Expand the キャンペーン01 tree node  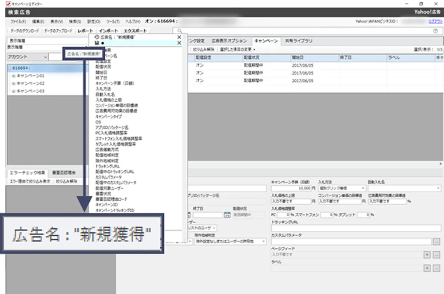(14, 76)
